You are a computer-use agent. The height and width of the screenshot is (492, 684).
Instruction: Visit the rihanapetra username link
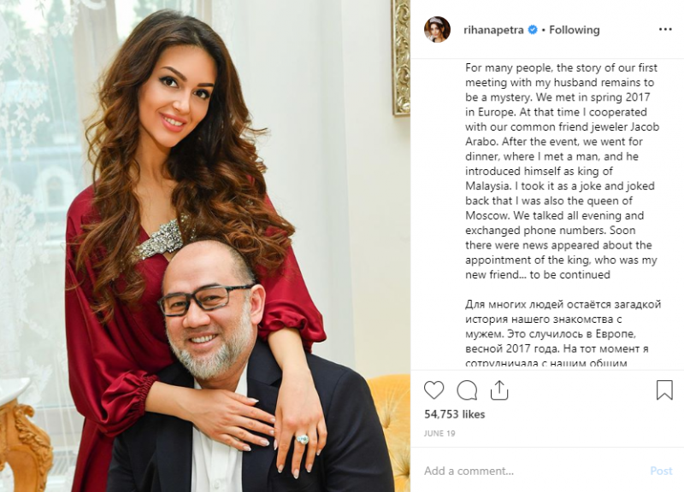click(x=493, y=30)
